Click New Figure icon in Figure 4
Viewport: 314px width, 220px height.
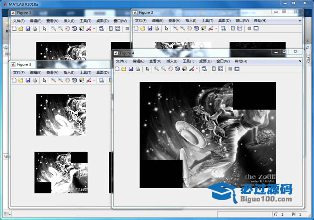coord(117,69)
